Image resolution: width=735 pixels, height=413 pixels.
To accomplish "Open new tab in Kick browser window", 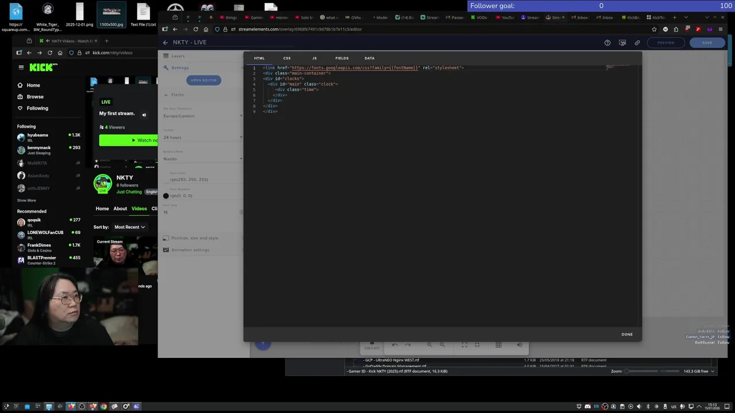I will click(x=106, y=41).
